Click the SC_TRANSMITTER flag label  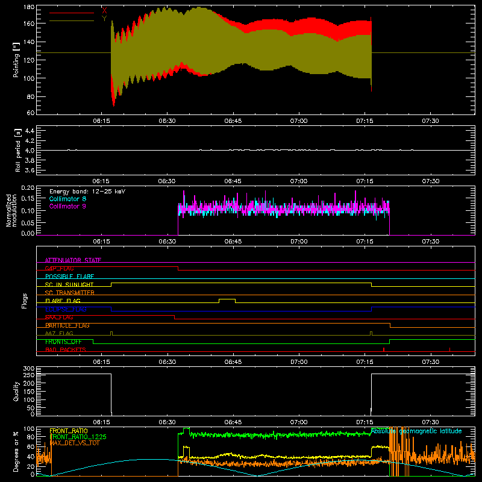pos(70,293)
